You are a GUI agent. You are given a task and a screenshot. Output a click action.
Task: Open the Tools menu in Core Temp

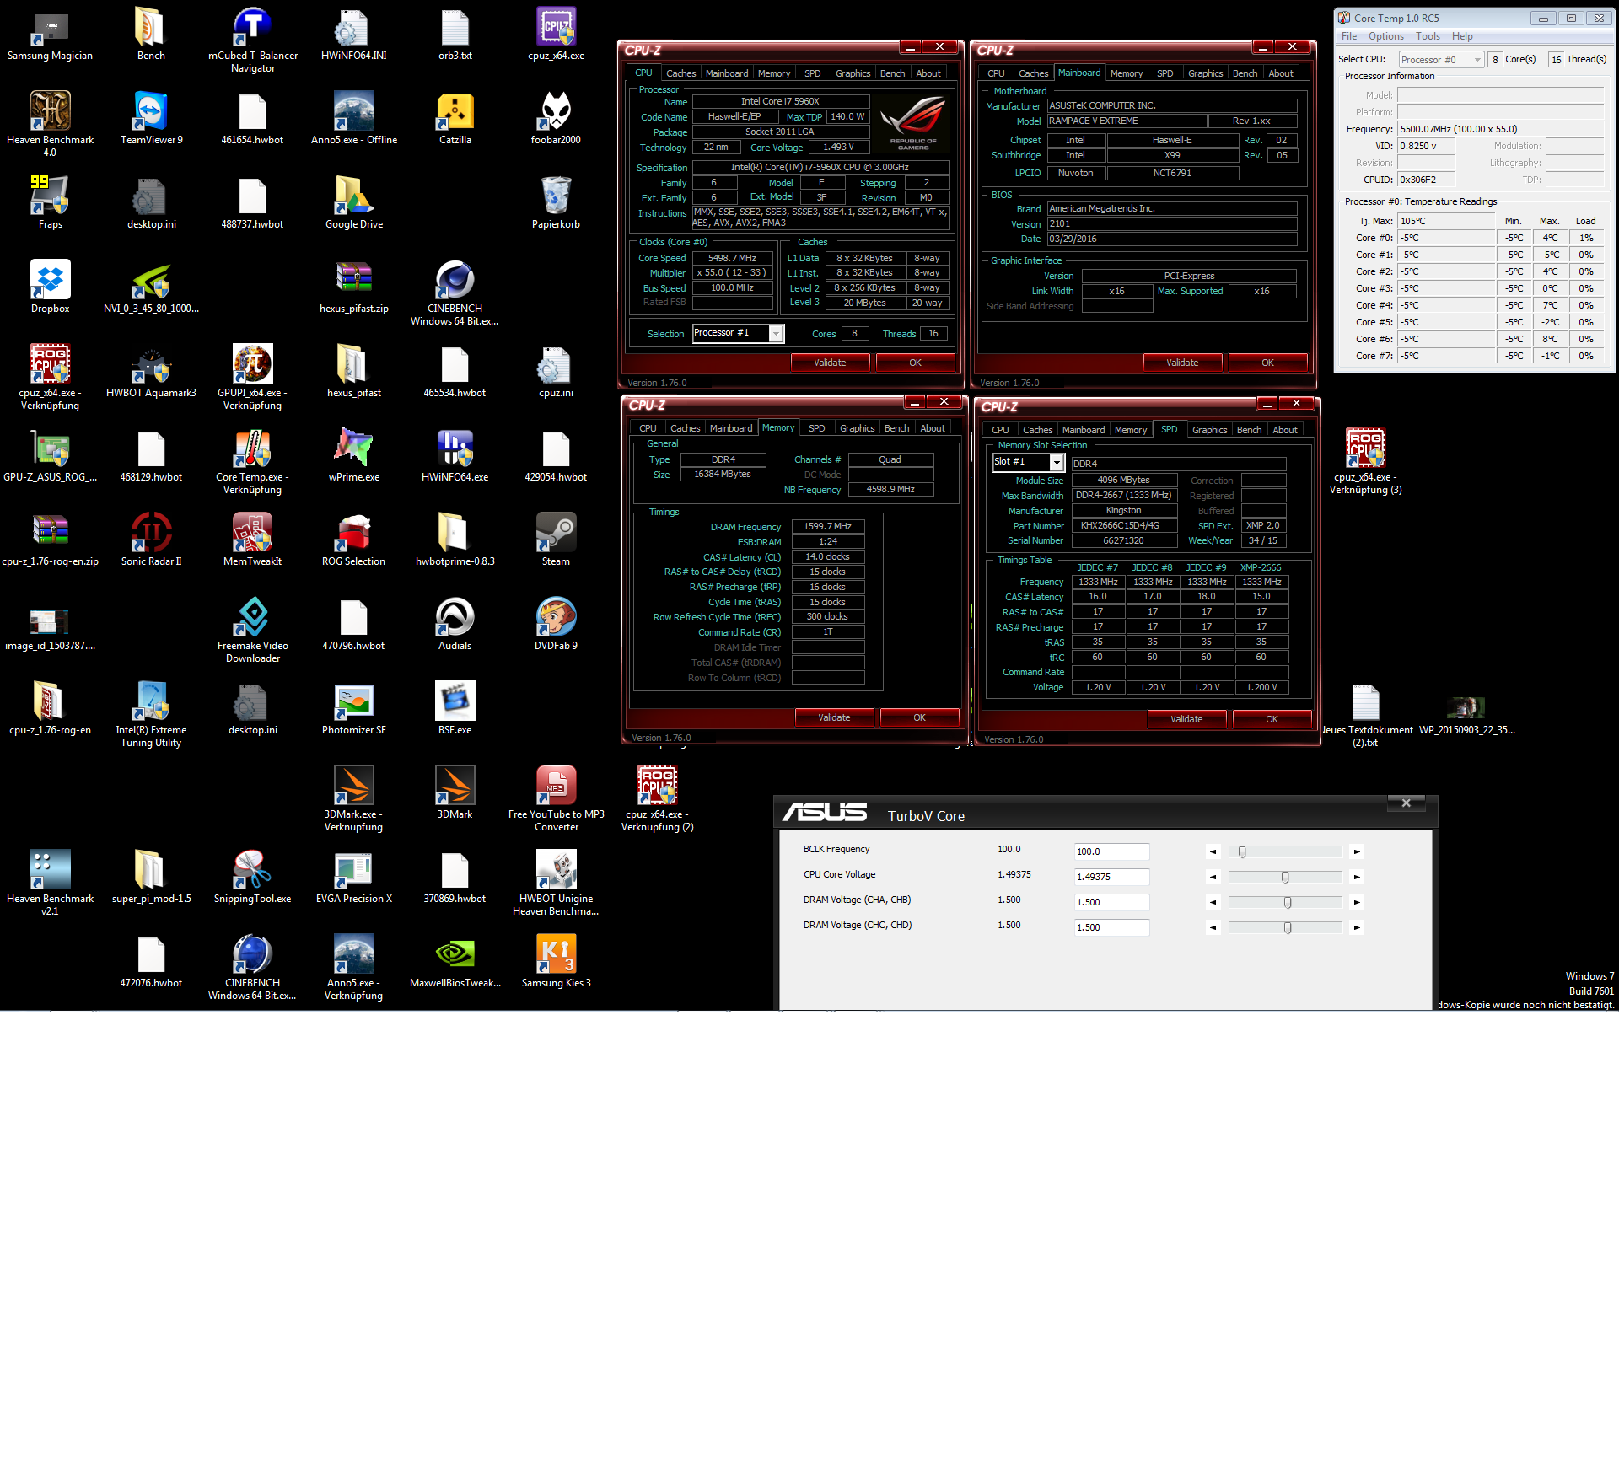coord(1428,36)
